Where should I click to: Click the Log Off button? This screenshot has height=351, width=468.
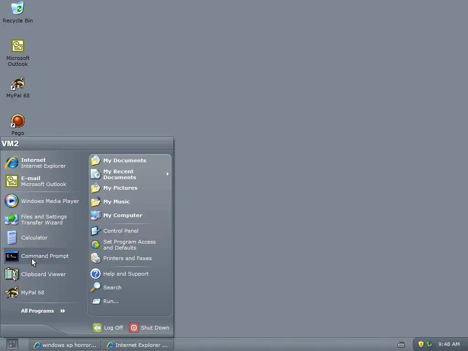tap(108, 328)
